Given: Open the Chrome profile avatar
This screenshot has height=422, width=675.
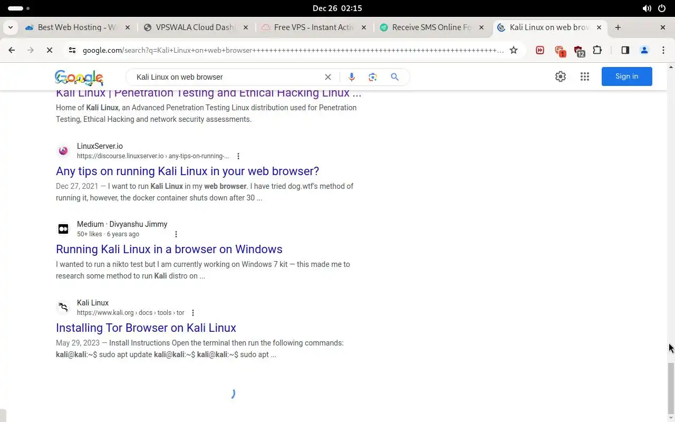Looking at the screenshot, I should click(644, 50).
